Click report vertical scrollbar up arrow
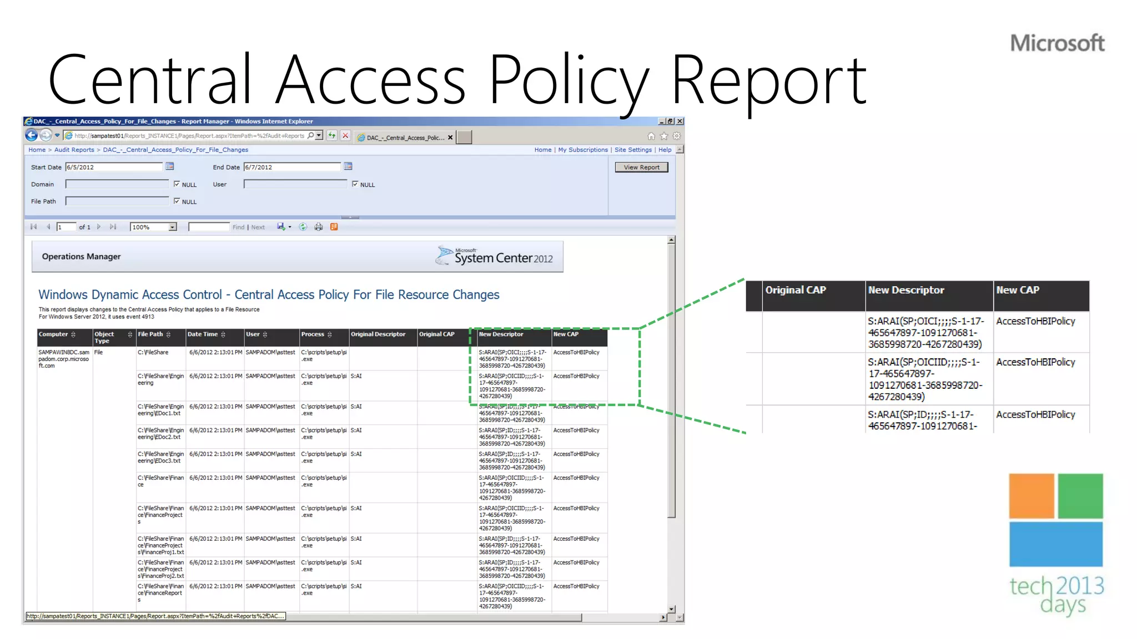 coord(671,240)
